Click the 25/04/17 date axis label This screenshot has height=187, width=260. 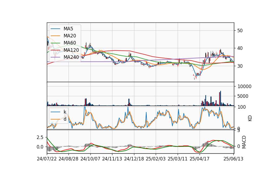click(x=200, y=159)
